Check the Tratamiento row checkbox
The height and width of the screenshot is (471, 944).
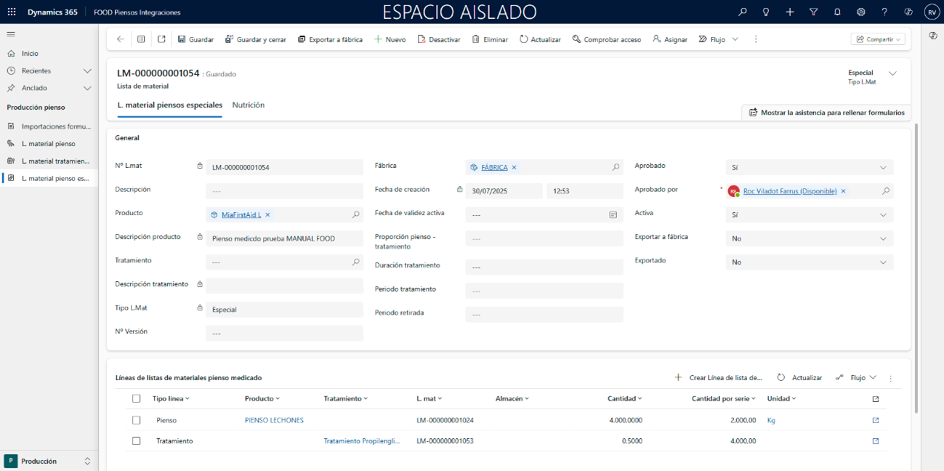[x=136, y=441]
